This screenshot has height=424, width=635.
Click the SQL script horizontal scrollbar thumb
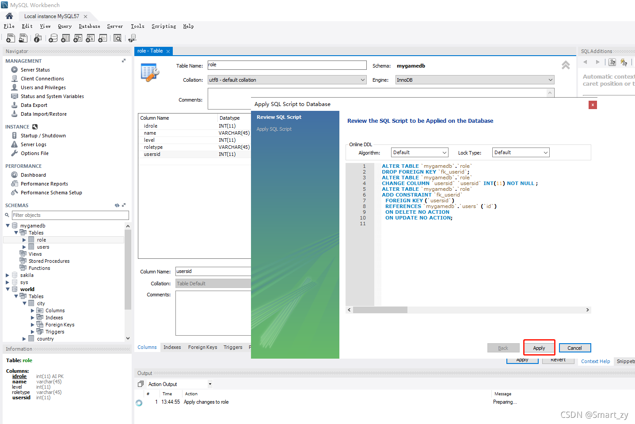coord(380,310)
